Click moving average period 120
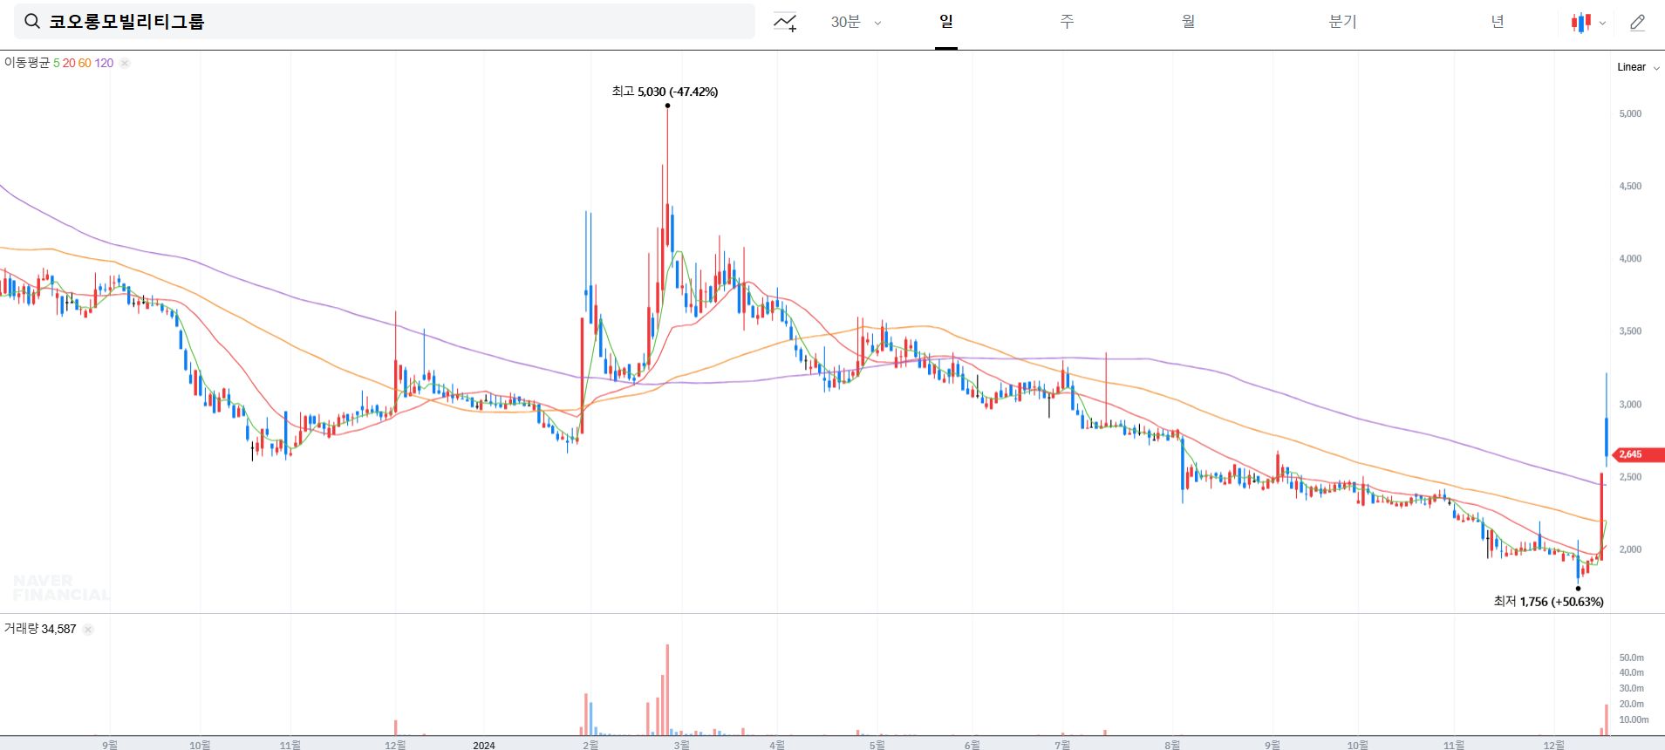 (x=104, y=63)
